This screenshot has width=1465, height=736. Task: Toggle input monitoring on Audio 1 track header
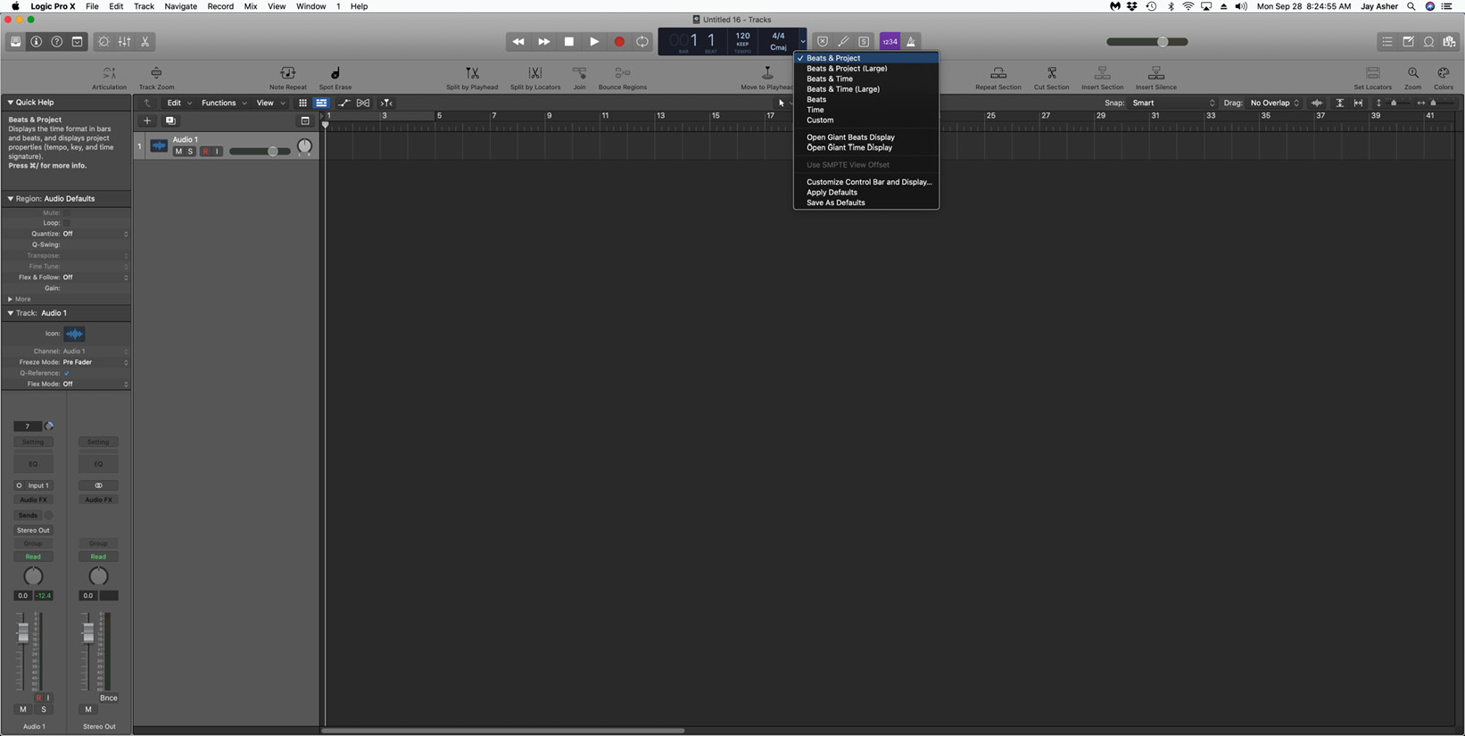(x=217, y=152)
